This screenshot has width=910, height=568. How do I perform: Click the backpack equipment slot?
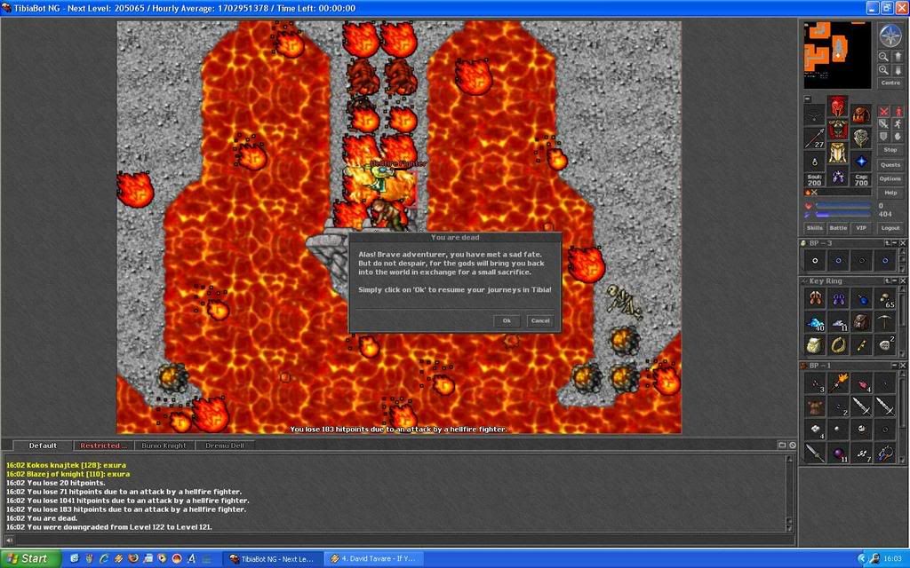[862, 115]
